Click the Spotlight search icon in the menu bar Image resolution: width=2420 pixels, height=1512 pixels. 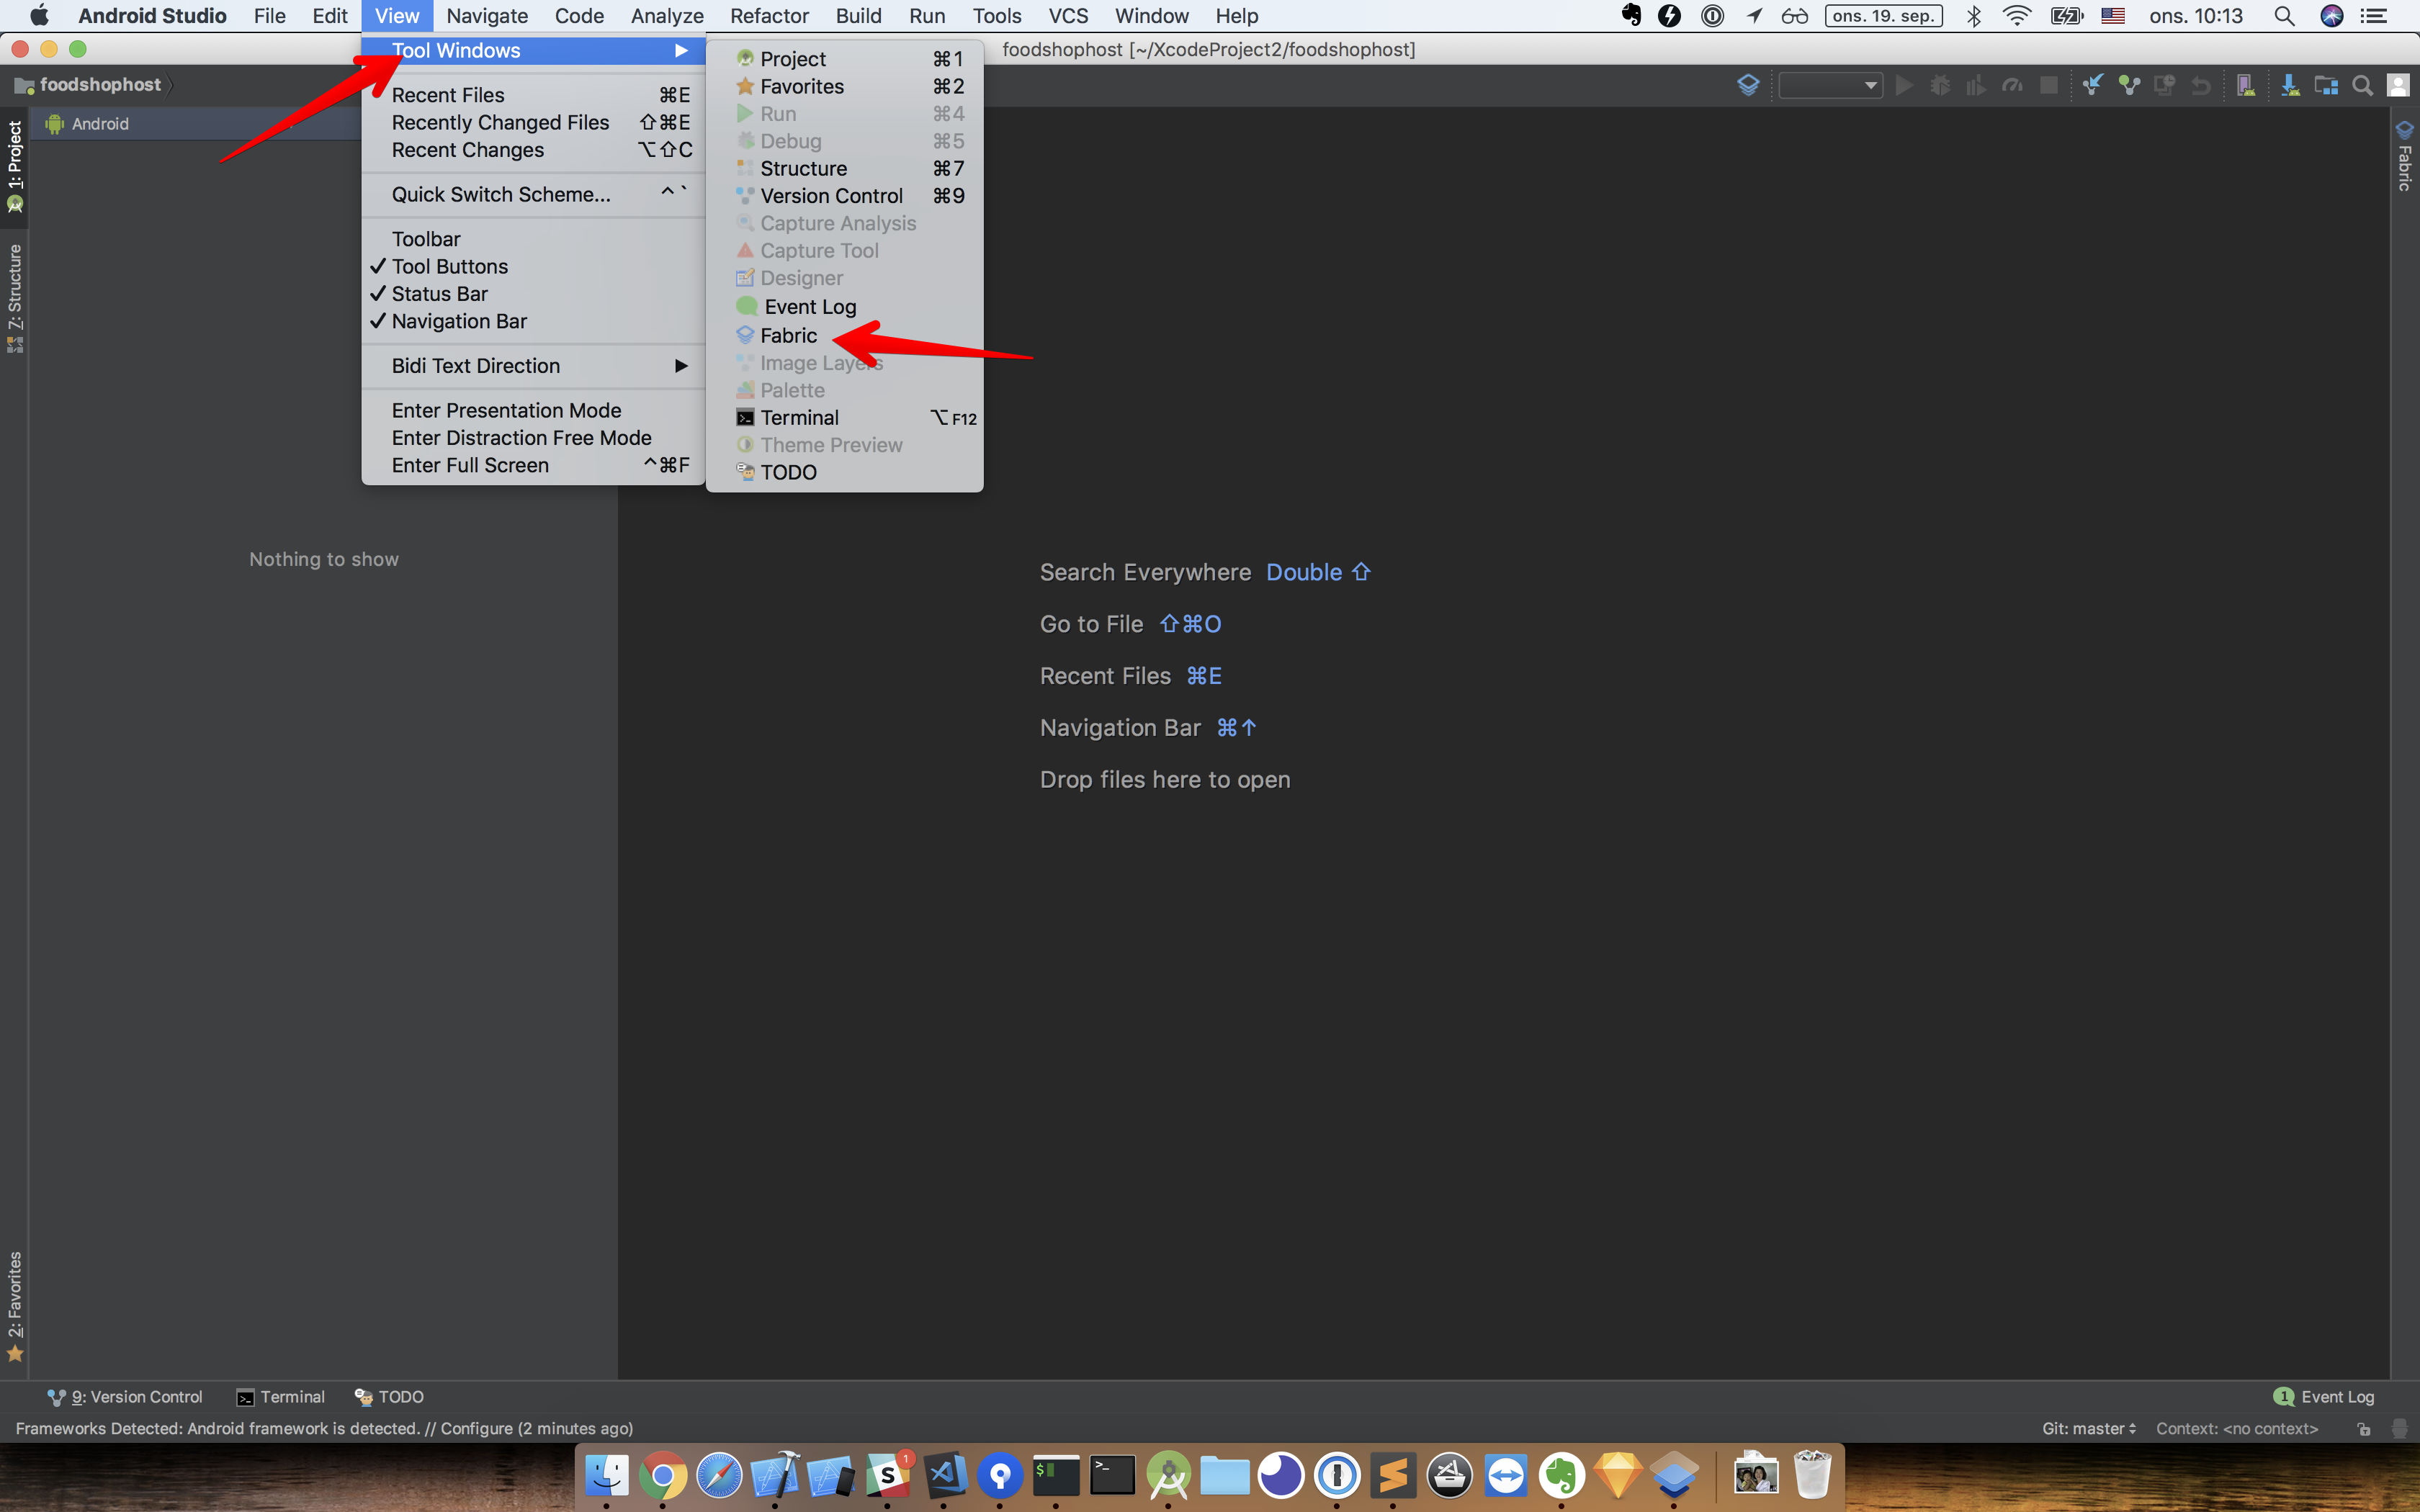[2284, 16]
